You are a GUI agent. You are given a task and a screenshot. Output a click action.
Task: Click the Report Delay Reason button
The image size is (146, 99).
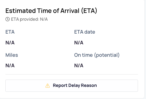[x=72, y=86]
